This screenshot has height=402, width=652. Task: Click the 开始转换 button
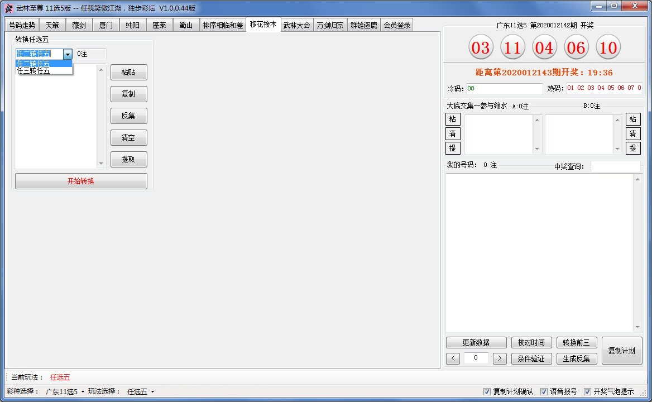(80, 181)
